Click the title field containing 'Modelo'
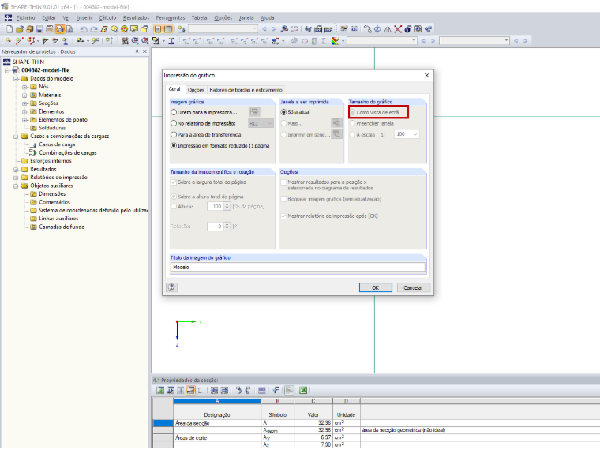The width and height of the screenshot is (600, 450). pos(298,267)
